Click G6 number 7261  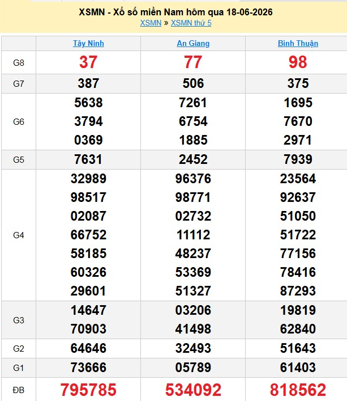coord(193,103)
